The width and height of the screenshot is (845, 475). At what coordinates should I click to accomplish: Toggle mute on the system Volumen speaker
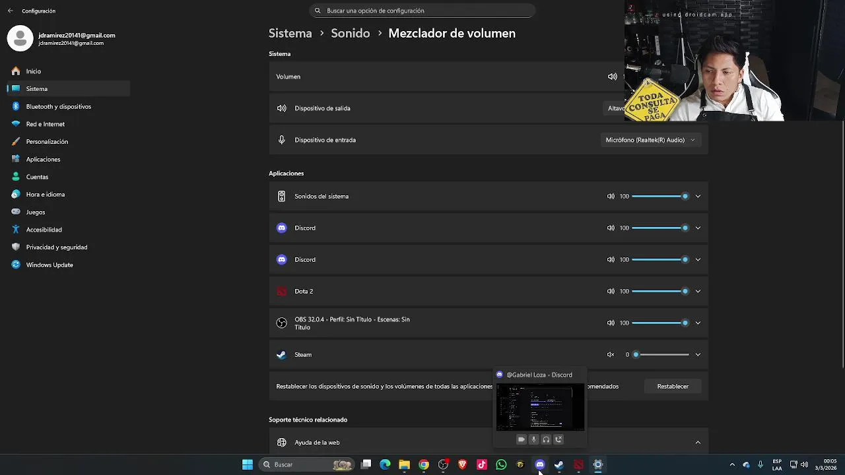pos(613,77)
